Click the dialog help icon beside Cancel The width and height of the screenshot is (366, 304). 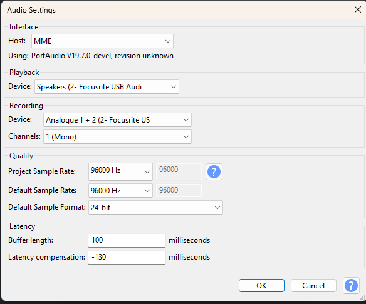click(x=351, y=285)
